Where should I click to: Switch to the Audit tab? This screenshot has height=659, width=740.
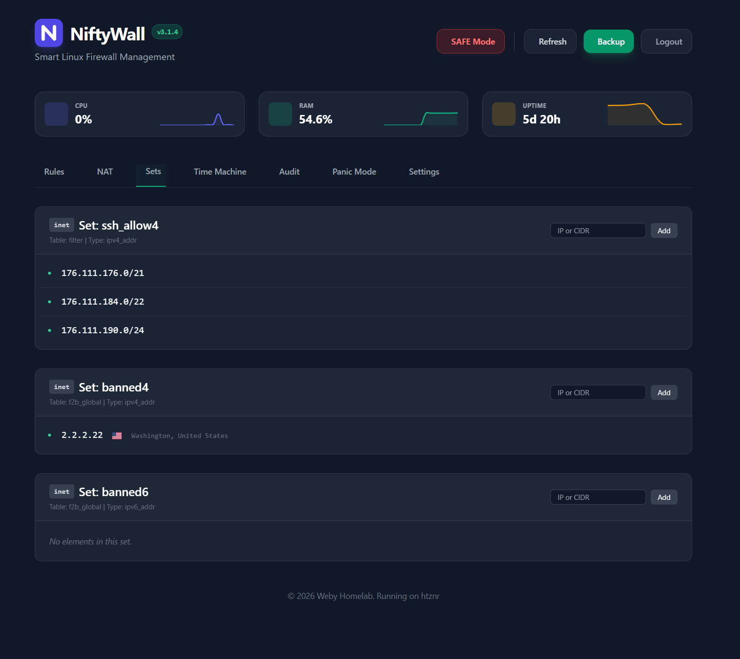point(289,172)
